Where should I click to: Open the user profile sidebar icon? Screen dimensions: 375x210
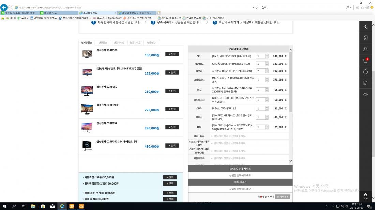(365, 49)
